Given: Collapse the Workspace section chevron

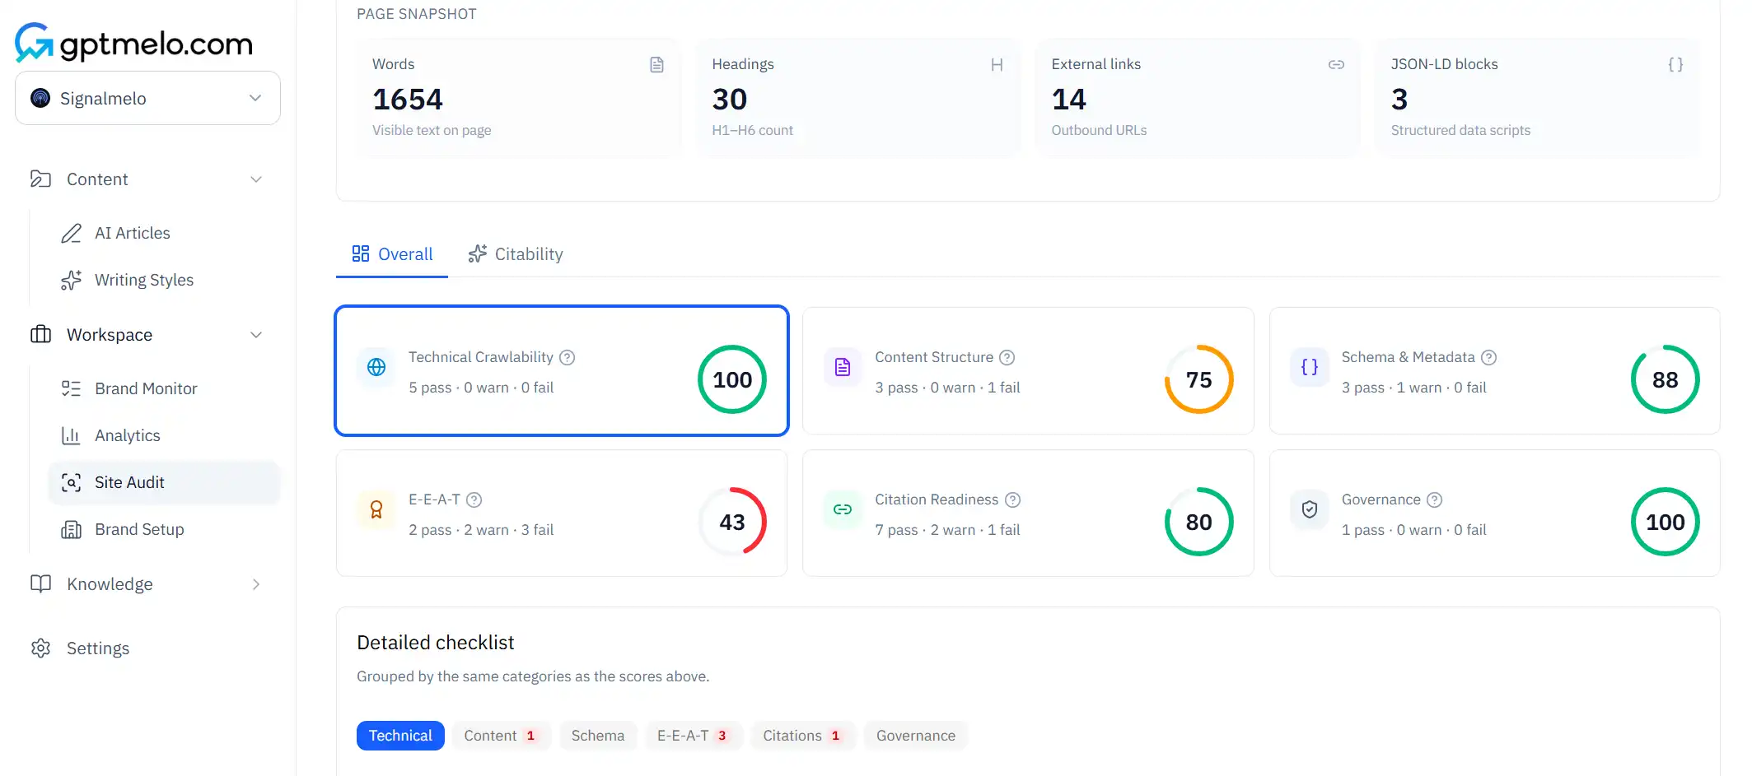Looking at the screenshot, I should [x=256, y=335].
